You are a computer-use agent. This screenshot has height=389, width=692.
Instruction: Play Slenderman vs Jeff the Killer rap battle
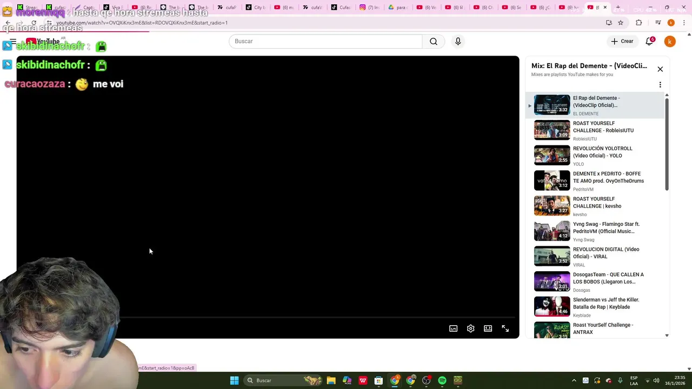click(x=595, y=307)
